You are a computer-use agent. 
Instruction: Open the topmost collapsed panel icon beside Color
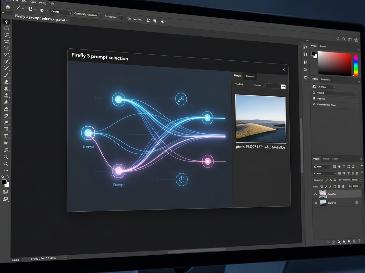(x=305, y=47)
